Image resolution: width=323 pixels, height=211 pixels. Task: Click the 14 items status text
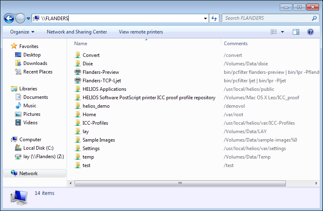pos(44,193)
